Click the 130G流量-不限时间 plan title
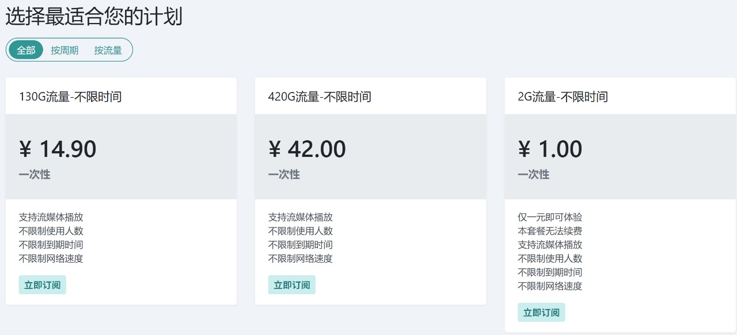737x335 pixels. point(70,97)
